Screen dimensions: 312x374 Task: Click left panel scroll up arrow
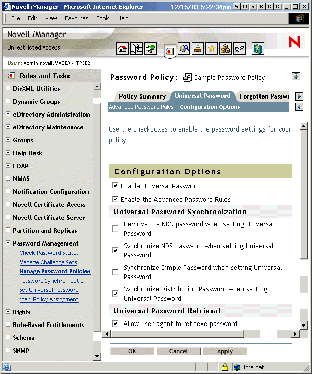(x=97, y=86)
